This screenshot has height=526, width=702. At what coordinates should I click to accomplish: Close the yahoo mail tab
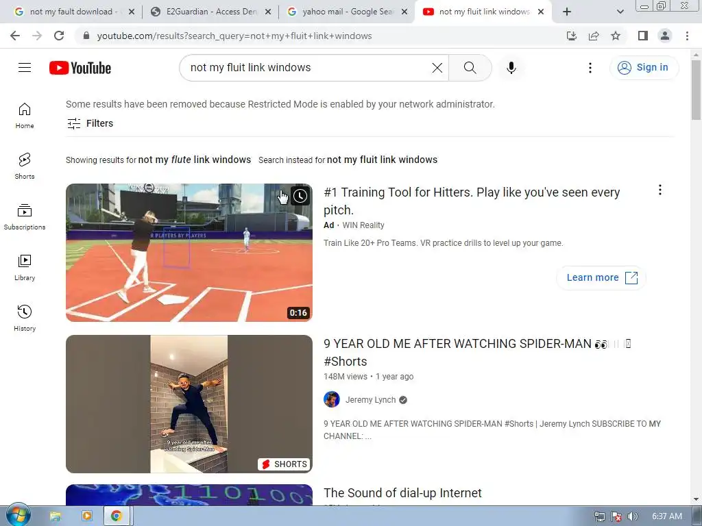pos(404,12)
